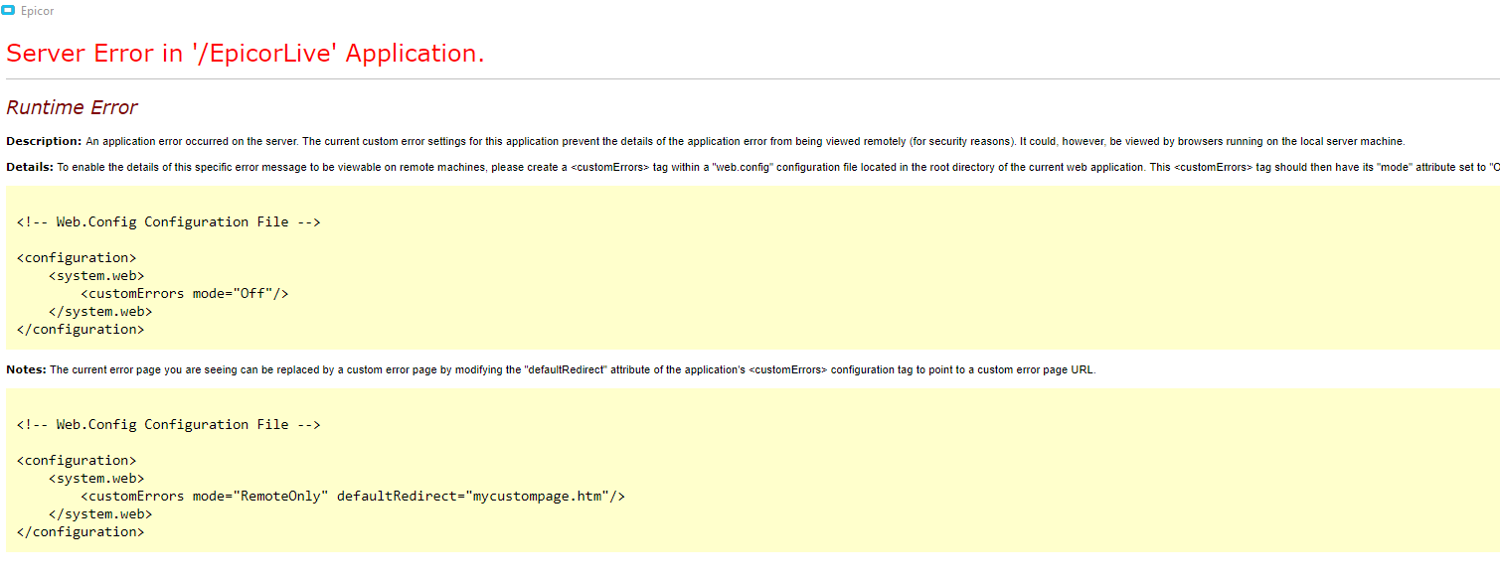
Task: Click the Web.Config comment above the mode="Off" block
Action: click(x=168, y=222)
